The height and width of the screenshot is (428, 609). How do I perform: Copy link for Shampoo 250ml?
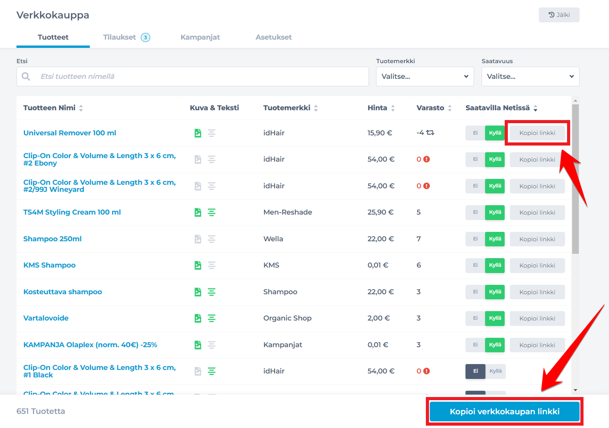point(537,239)
